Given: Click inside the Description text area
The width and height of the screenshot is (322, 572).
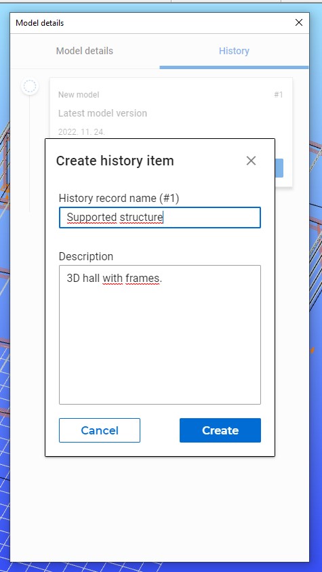Looking at the screenshot, I should click(x=160, y=335).
